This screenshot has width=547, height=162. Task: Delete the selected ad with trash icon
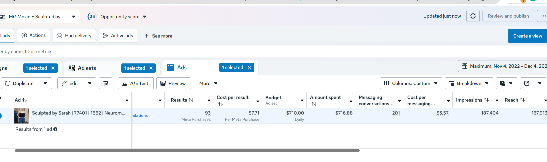pyautogui.click(x=106, y=83)
